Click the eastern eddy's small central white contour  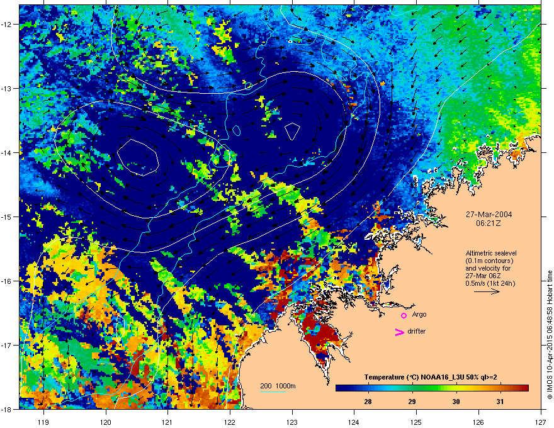[293, 132]
